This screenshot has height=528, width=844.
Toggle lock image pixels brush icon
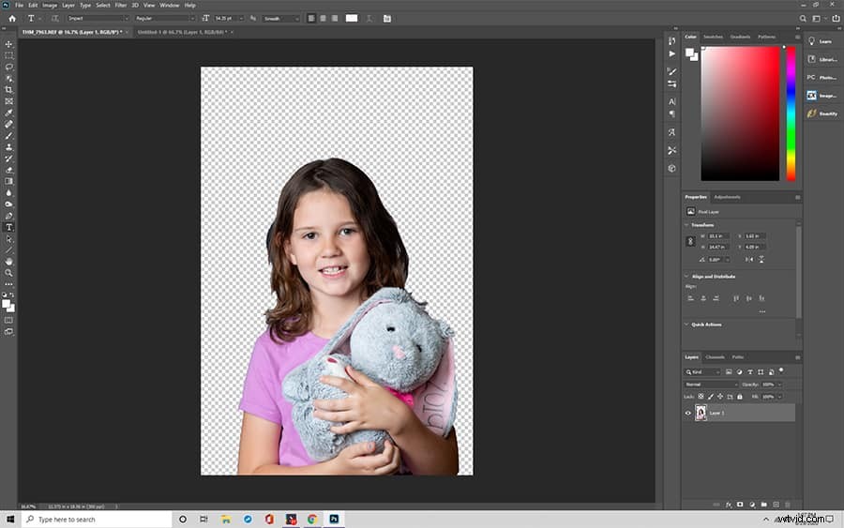711,397
